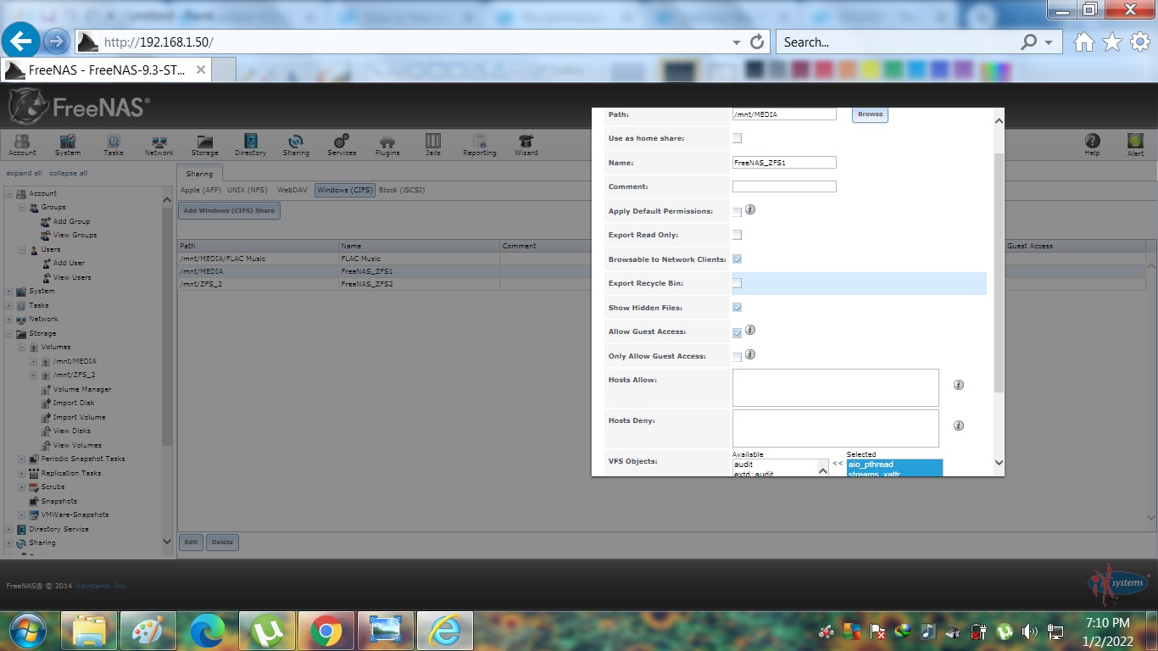This screenshot has height=651, width=1158.
Task: Expand Directory Service tree node
Action: pos(10,530)
